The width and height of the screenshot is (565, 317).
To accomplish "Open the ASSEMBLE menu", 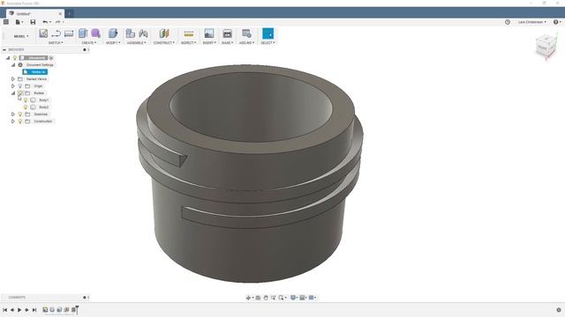I will coord(137,43).
